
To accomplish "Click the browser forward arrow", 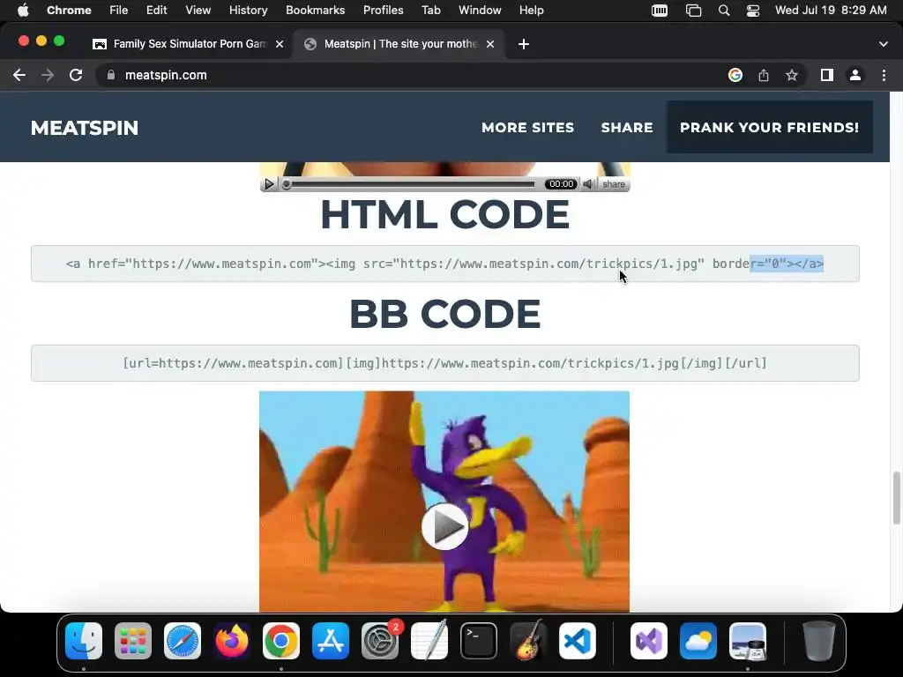I will [x=48, y=76].
